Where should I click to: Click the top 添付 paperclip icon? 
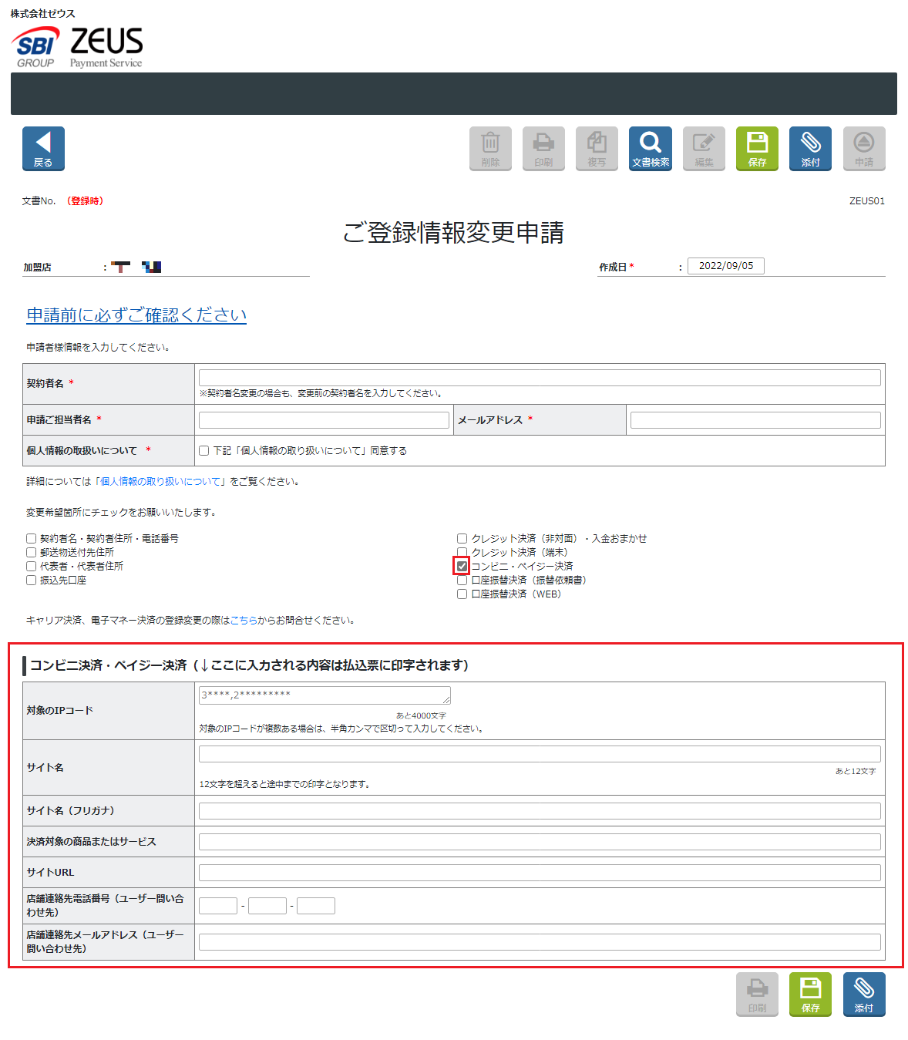810,148
